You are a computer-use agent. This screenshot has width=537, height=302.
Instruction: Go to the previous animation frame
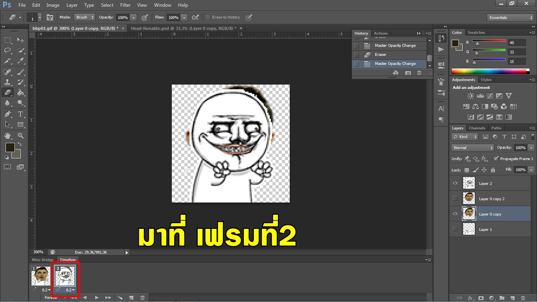coord(85,298)
